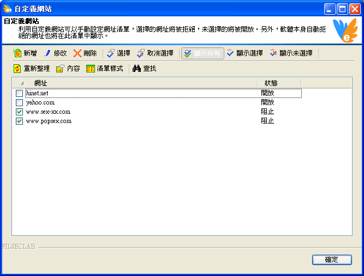Viewport: 364px width, 276px height.
Task: Click 顯示未選擇 (Show Unselected) icon
Action: (x=273, y=53)
